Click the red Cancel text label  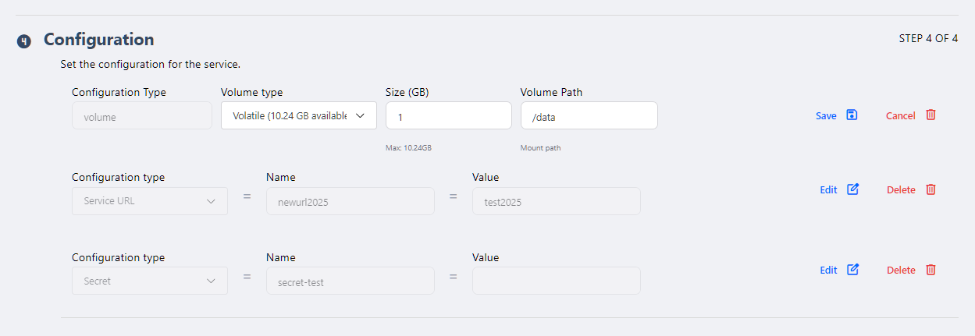(900, 116)
